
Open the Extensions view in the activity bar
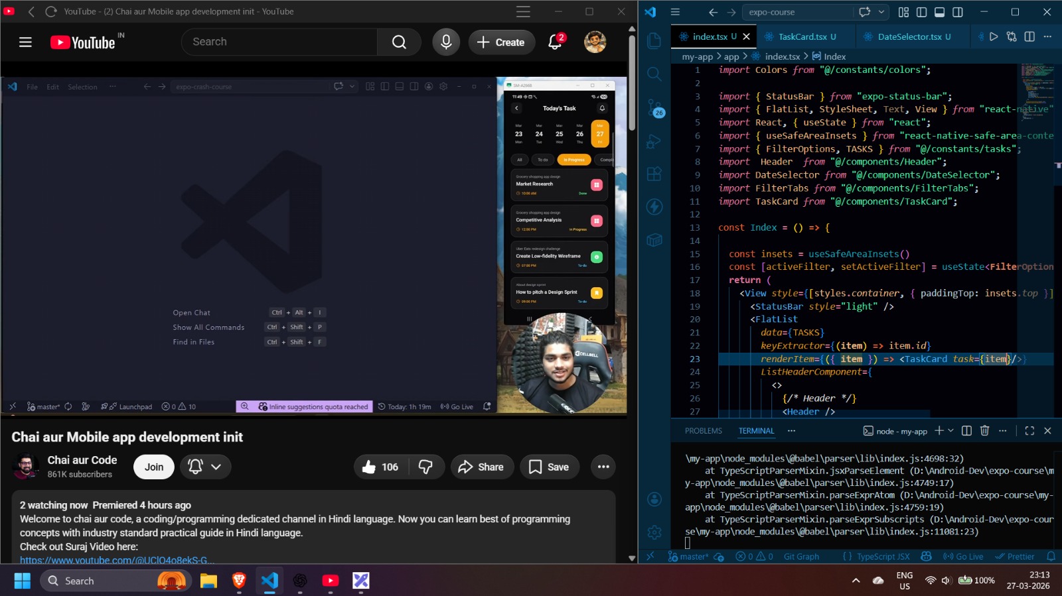654,174
